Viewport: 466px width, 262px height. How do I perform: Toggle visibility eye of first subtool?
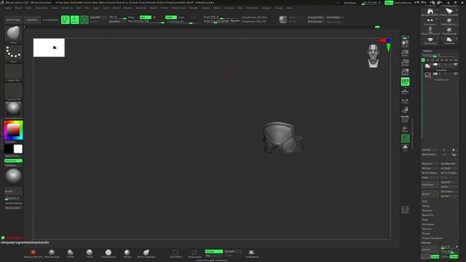455,65
